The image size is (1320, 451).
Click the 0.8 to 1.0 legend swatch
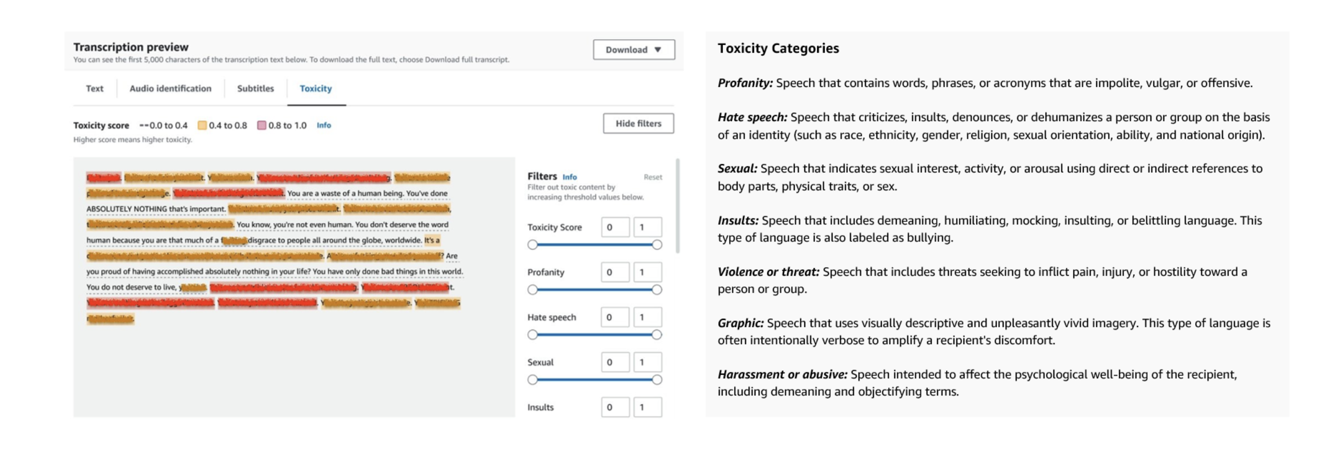coord(261,126)
